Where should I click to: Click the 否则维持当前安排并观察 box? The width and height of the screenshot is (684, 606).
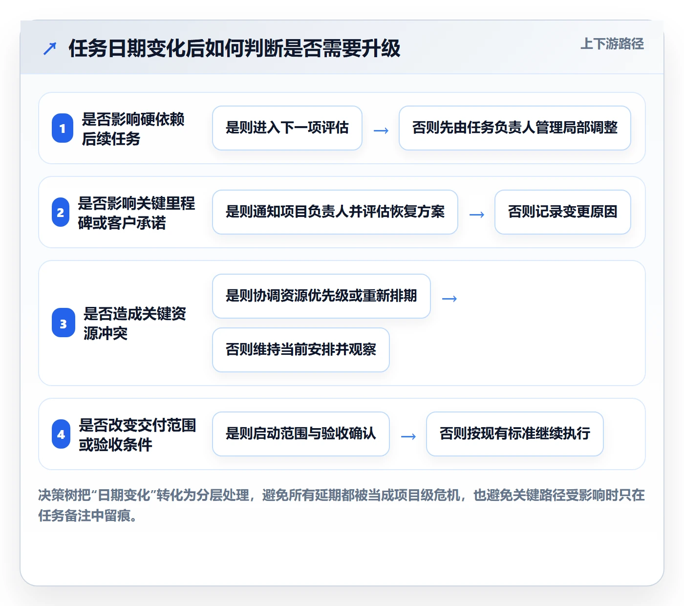point(301,350)
